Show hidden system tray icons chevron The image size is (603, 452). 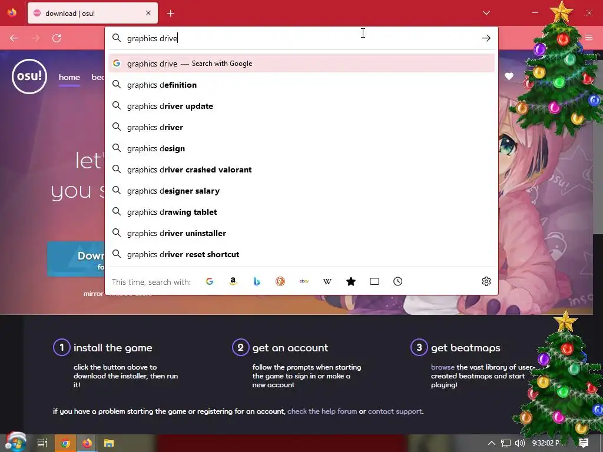point(491,443)
